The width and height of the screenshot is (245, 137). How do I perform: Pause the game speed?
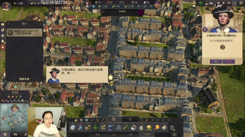coord(218,3)
